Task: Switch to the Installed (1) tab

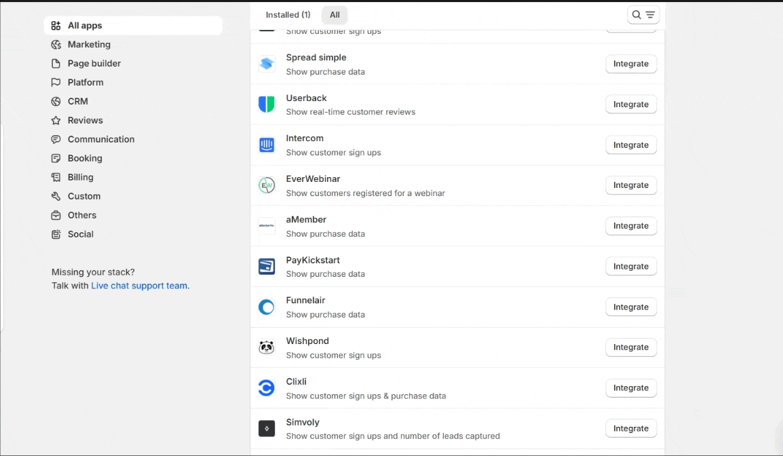Action: tap(288, 15)
